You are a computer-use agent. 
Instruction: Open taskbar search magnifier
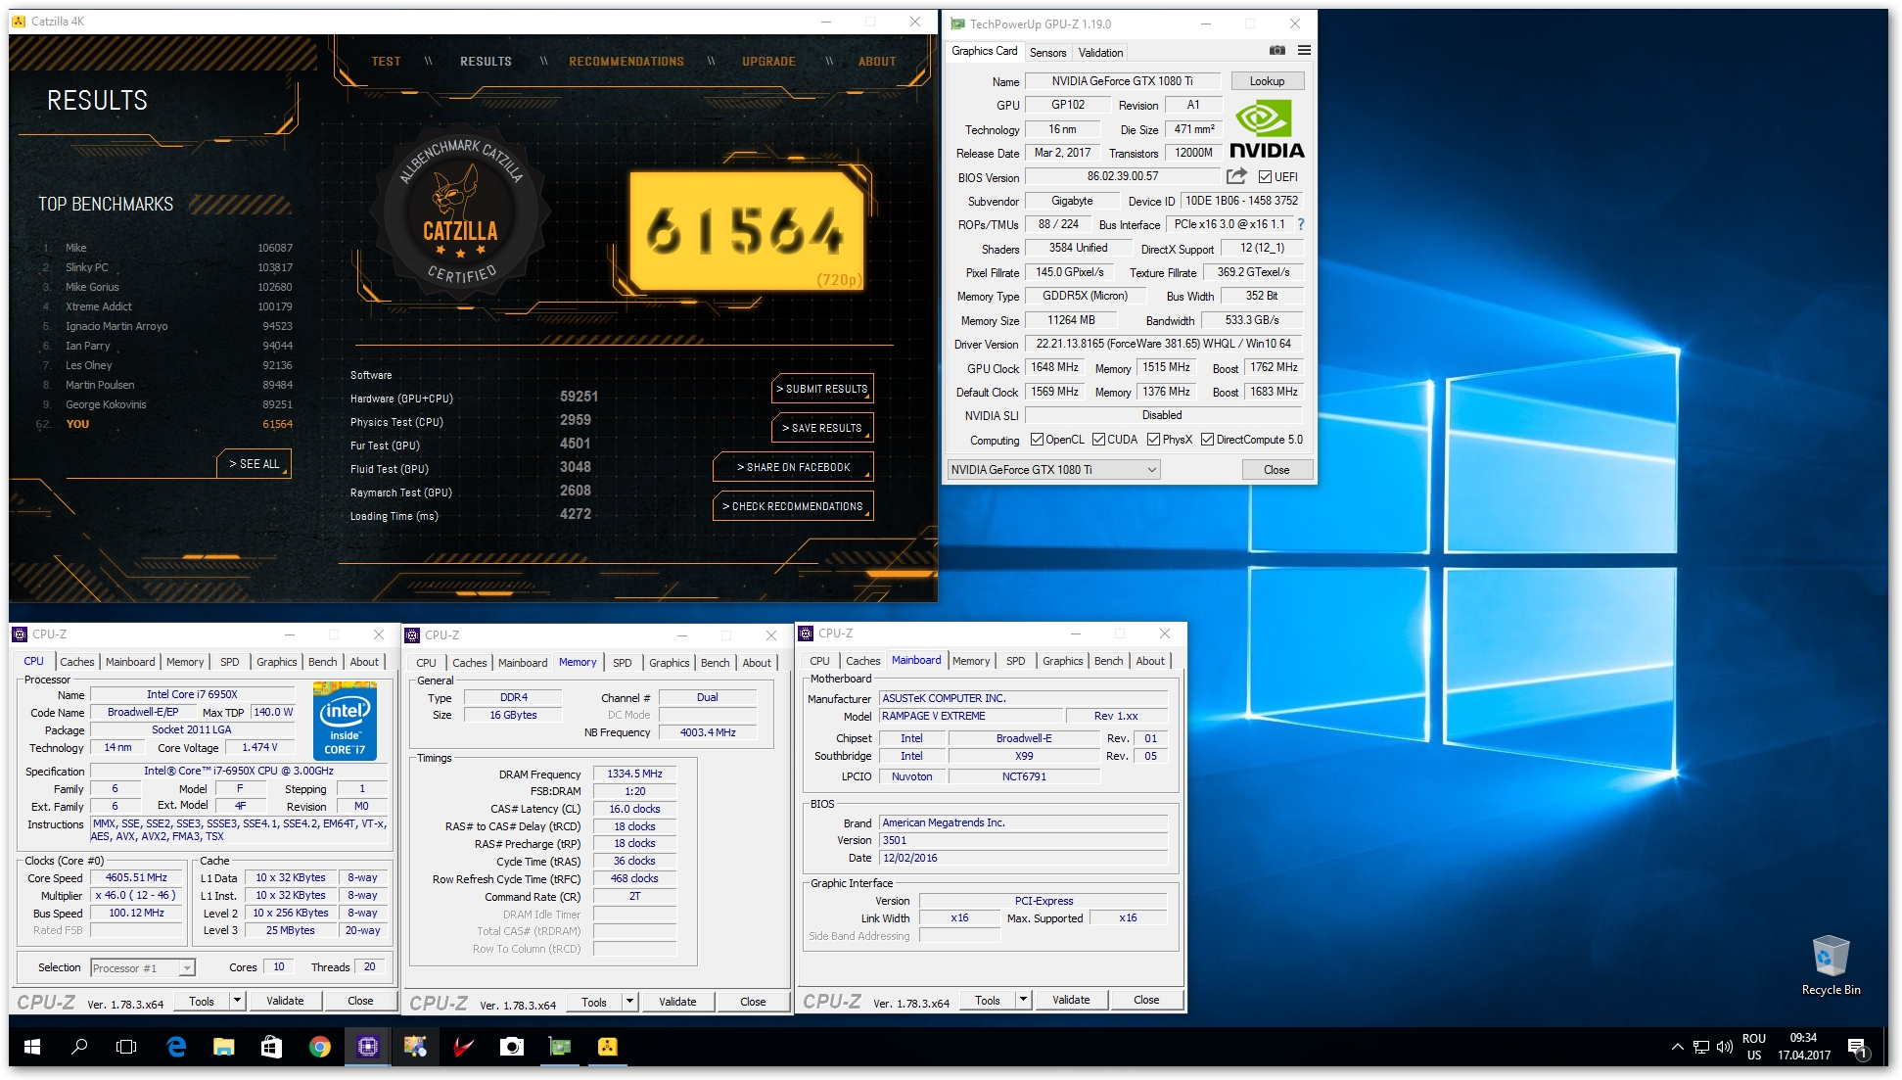pos(79,1047)
